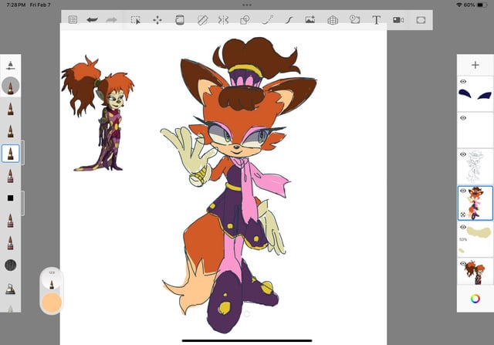The image size is (494, 345).
Task: Open the color wheel editor
Action: click(475, 299)
